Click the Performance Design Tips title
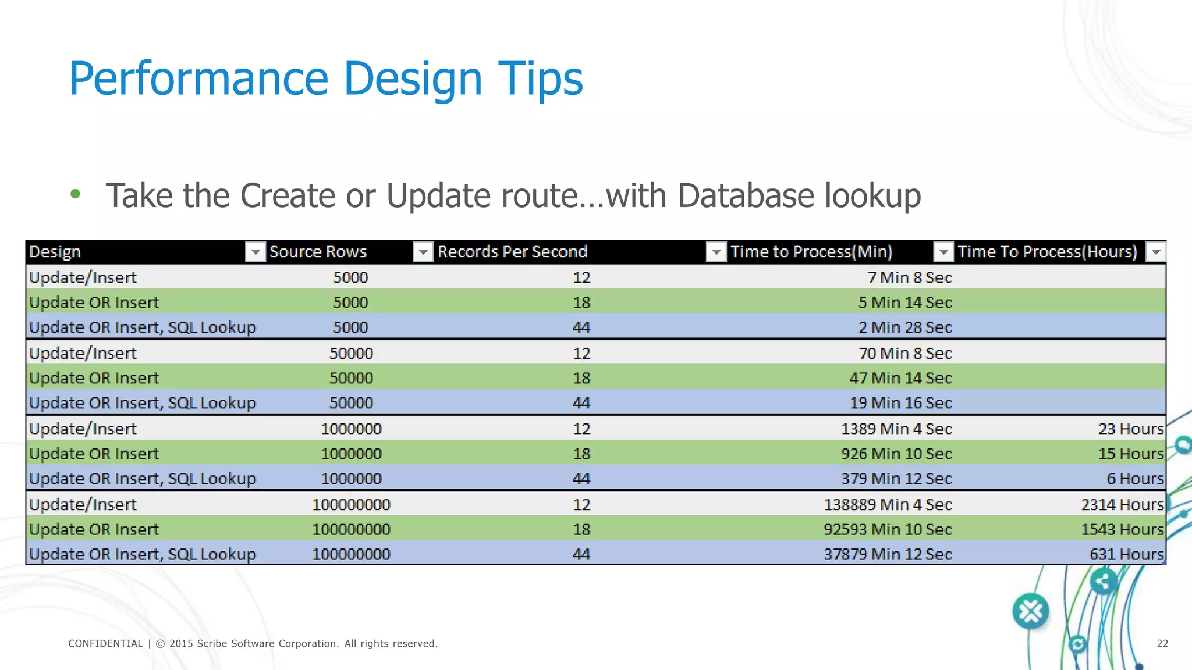Image resolution: width=1192 pixels, height=670 pixels. point(326,79)
